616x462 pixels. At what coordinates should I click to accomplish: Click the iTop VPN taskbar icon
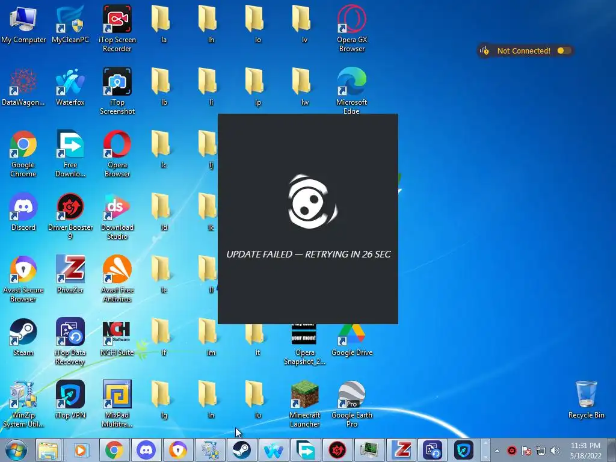coord(464,450)
